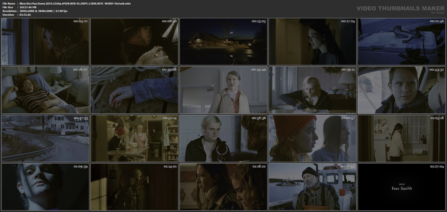Click the timestamp label 01:27:04
447x212 pixels.
point(437,167)
